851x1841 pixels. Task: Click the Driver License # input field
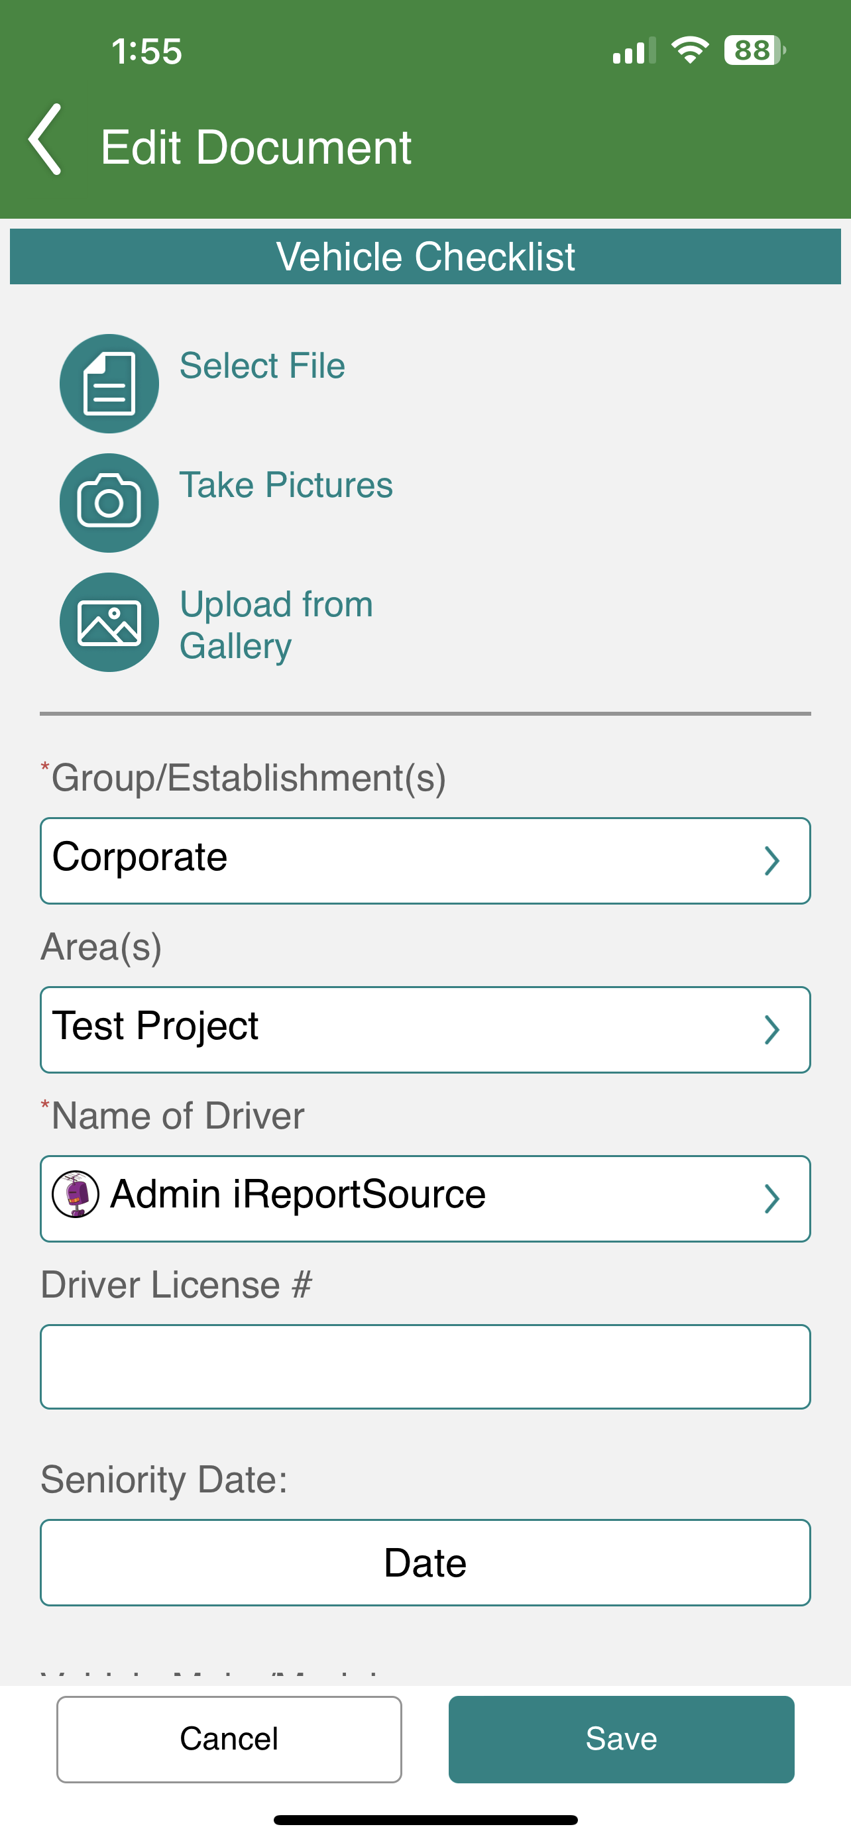[x=425, y=1367]
